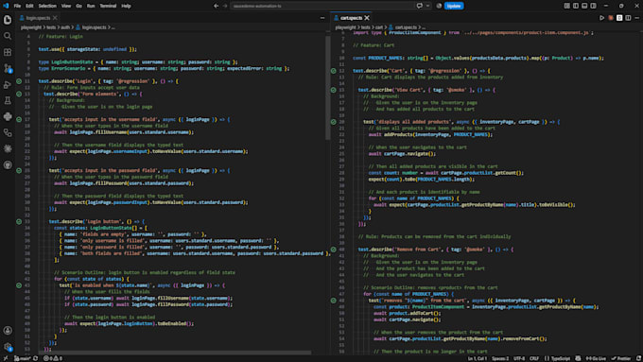Toggle the bottom panel layout icon
Screen dimensions: 643x362
coord(584,6)
